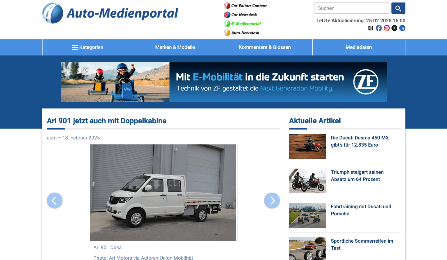
Task: Focus the Suchen search field
Action: (352, 8)
